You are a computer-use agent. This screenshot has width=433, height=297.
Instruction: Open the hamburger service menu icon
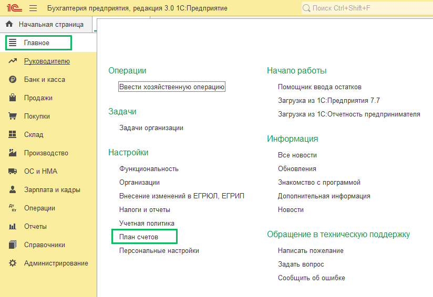[33, 8]
